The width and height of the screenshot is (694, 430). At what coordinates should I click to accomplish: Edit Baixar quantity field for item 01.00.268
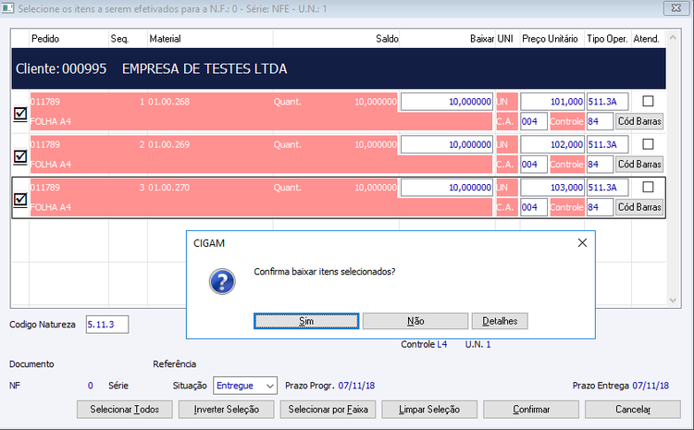point(447,102)
